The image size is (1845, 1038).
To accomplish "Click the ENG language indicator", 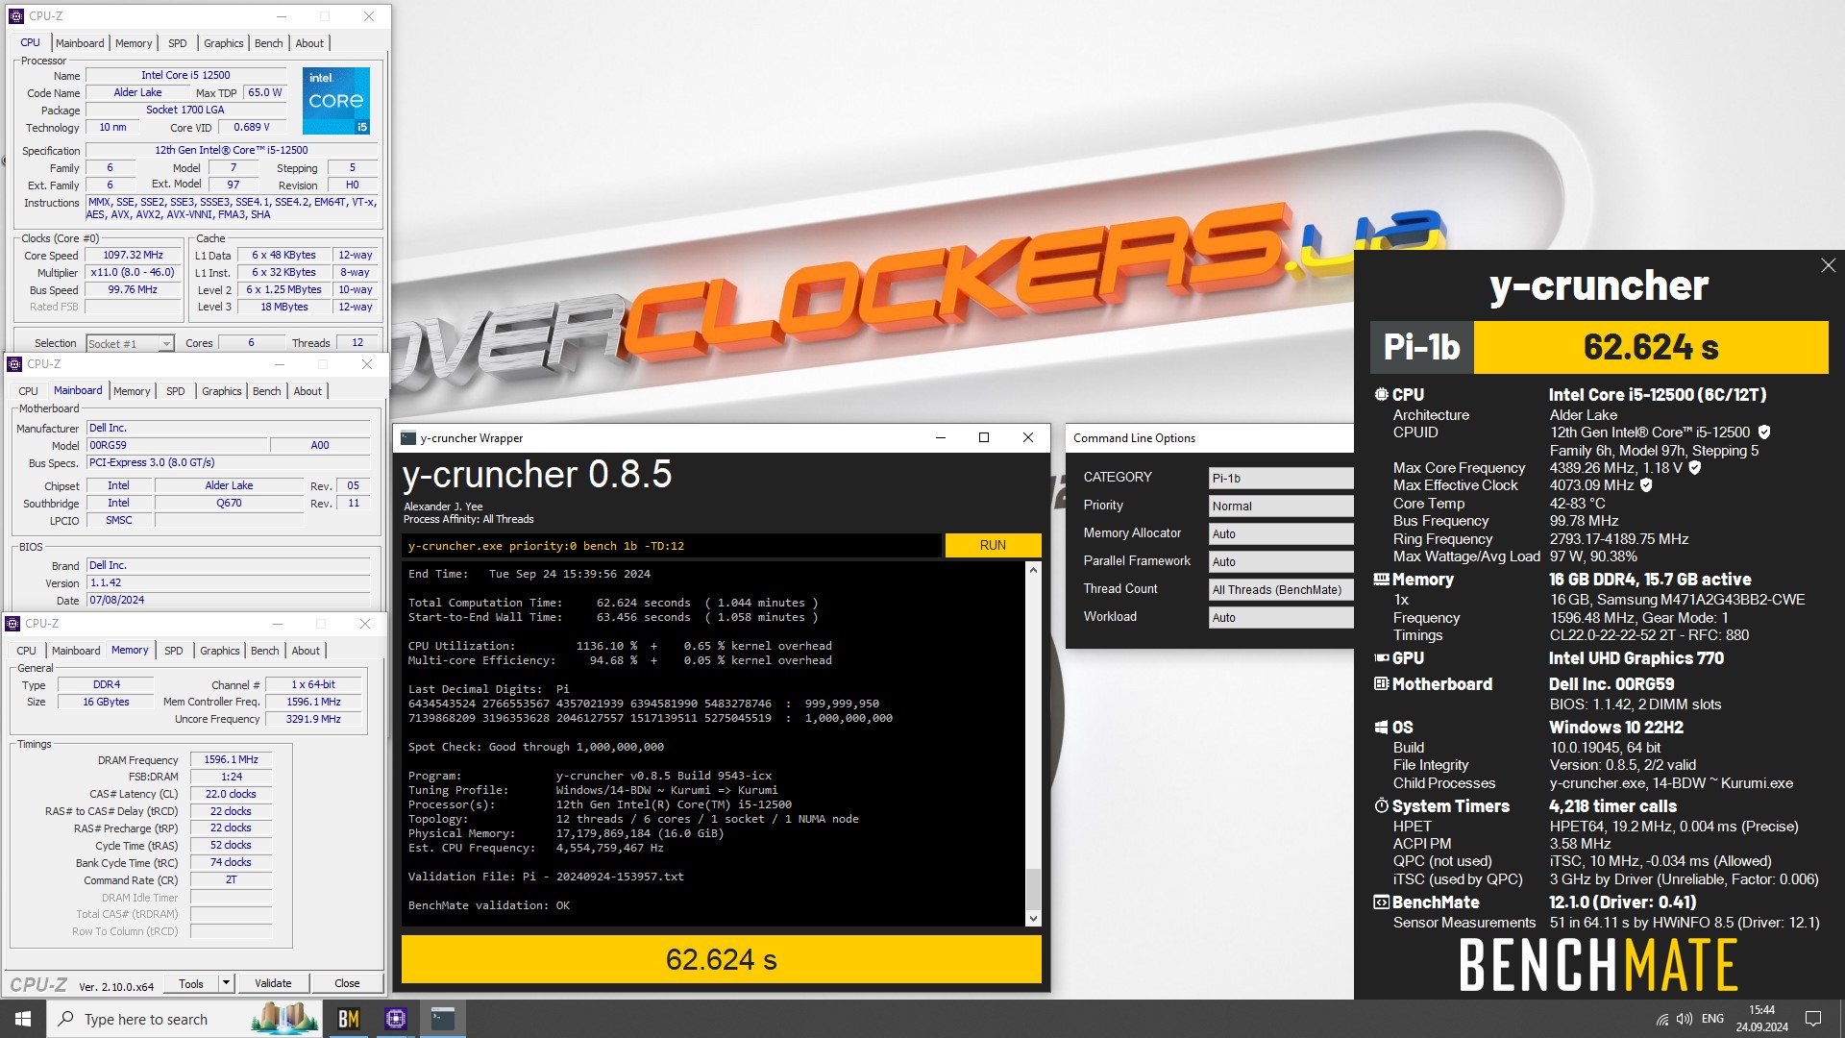I will (x=1712, y=1019).
